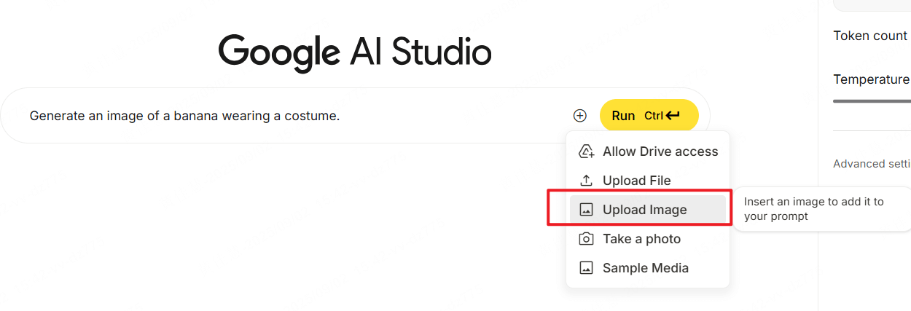Select Take a photo option
Viewport: 911px width, 311px height.
click(x=648, y=239)
